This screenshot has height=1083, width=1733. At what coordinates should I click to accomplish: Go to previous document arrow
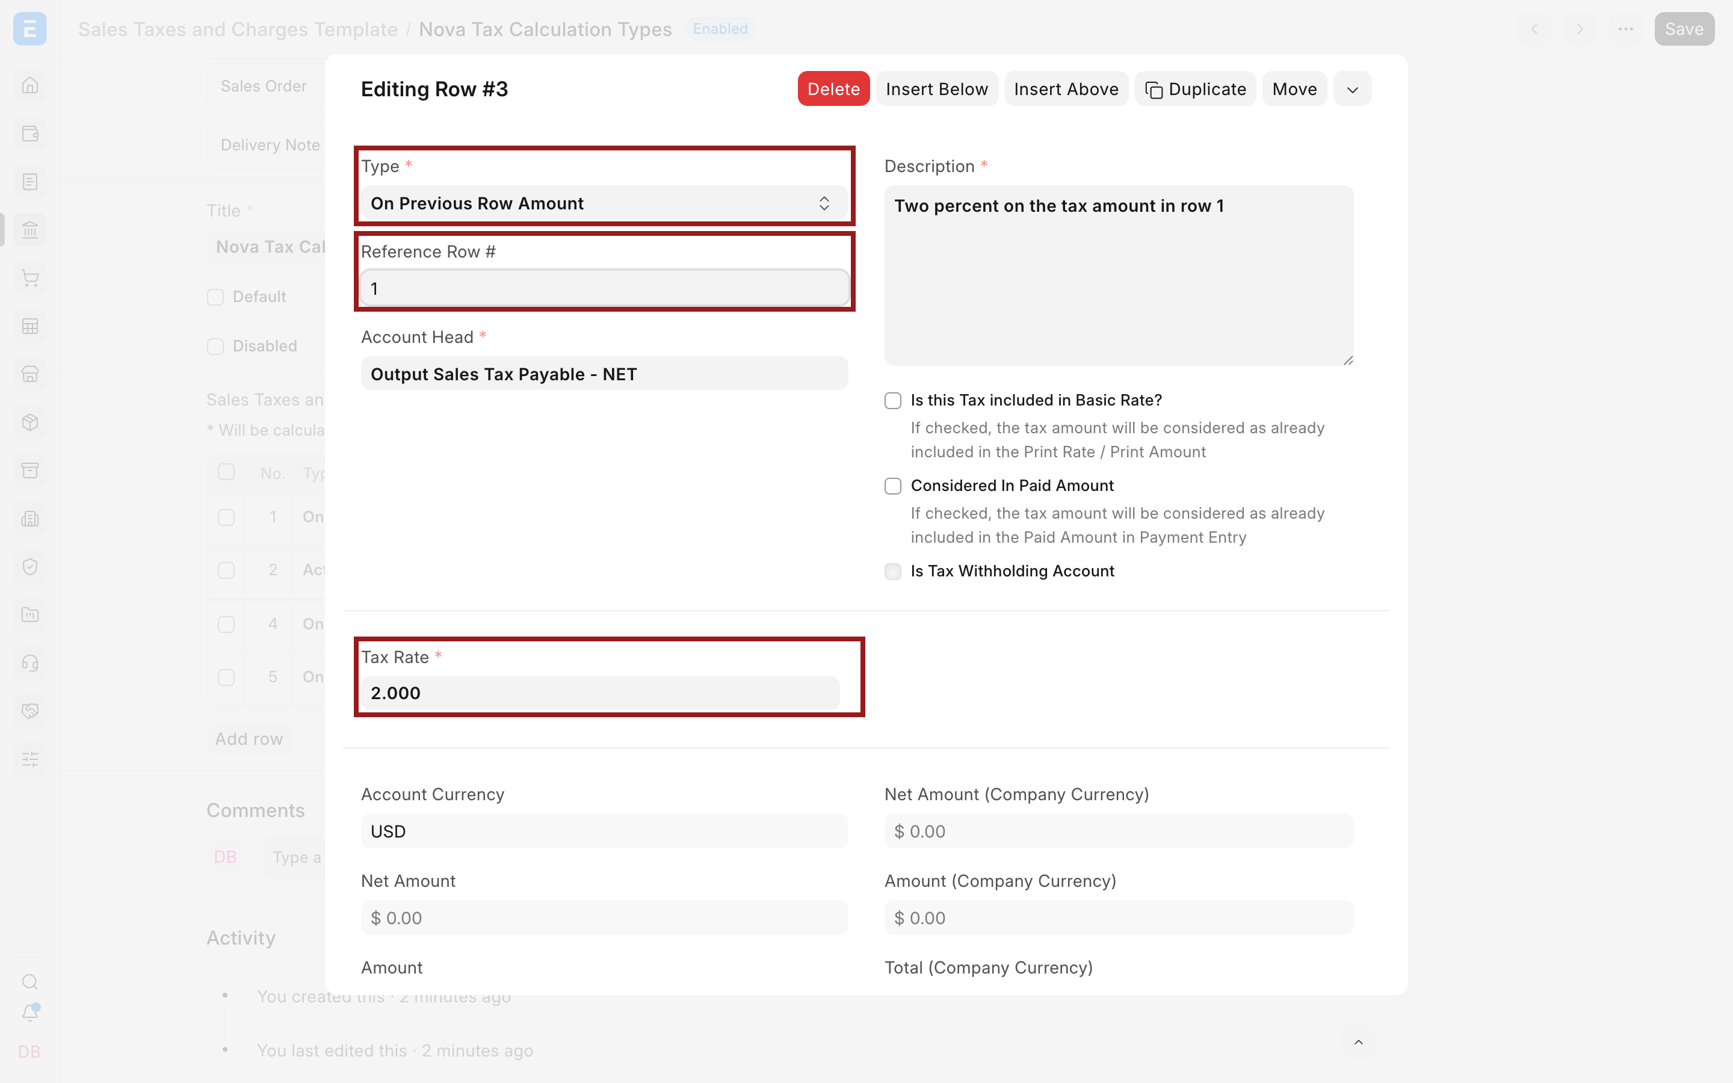pos(1534,29)
